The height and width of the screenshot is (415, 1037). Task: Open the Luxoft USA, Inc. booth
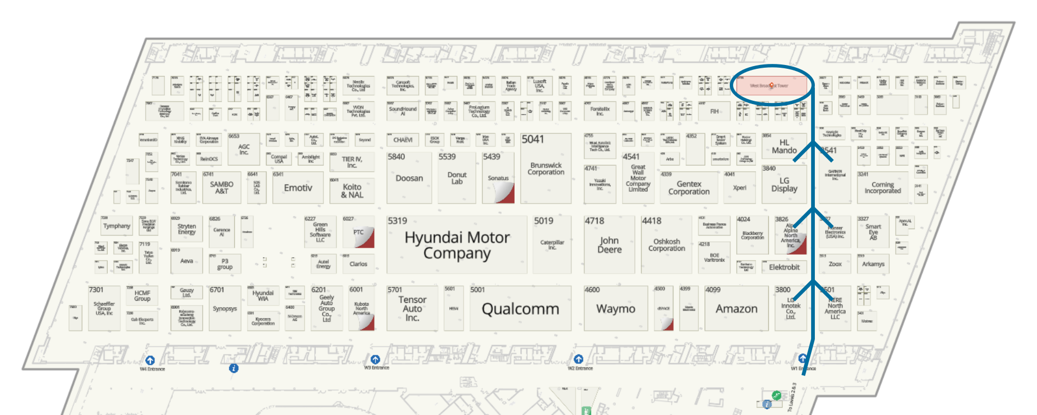539,86
